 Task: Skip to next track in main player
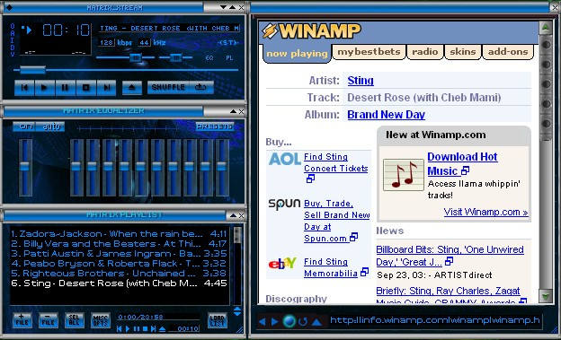[106, 88]
